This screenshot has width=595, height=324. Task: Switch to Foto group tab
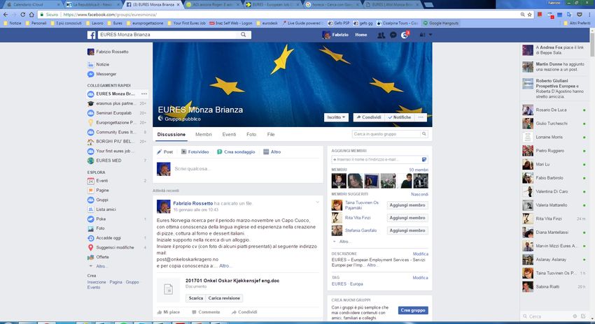tap(251, 134)
